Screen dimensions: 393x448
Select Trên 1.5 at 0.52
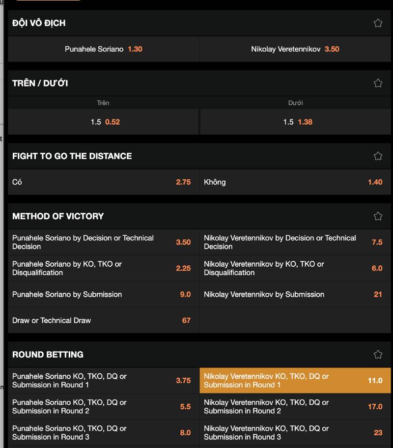(x=104, y=122)
